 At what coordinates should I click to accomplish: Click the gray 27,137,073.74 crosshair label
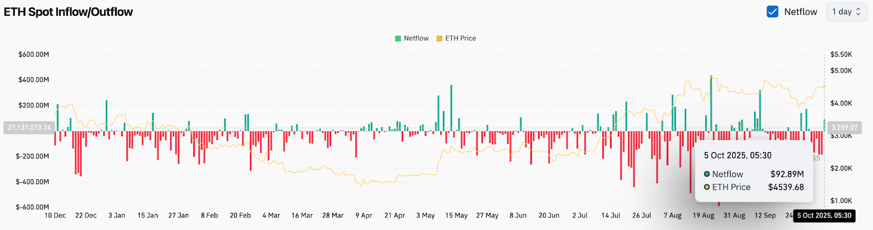(x=29, y=128)
